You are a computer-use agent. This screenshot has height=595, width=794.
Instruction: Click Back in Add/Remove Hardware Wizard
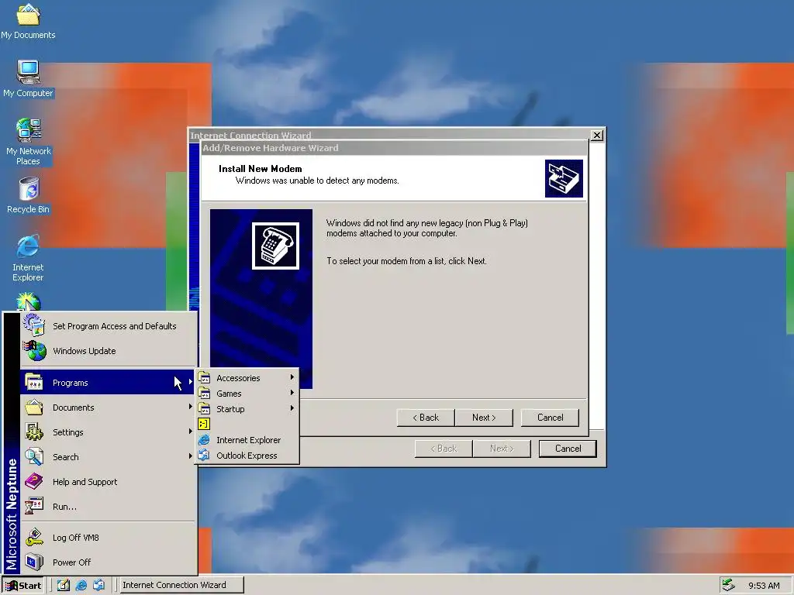coord(426,418)
